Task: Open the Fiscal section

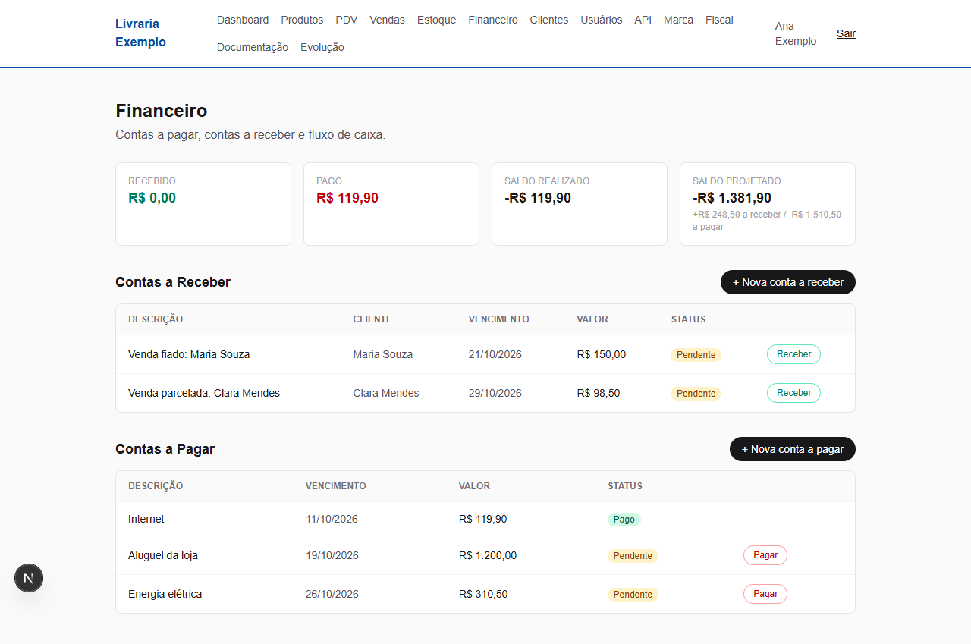Action: [x=719, y=20]
